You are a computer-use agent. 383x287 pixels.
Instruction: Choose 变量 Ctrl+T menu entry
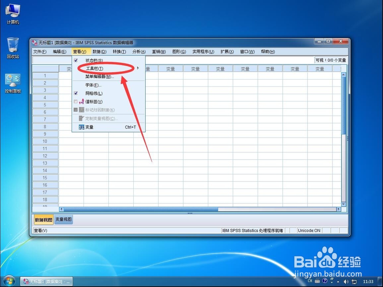pyautogui.click(x=109, y=127)
